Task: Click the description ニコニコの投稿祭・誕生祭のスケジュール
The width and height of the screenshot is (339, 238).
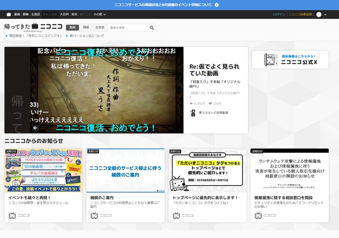Action: click(x=38, y=203)
